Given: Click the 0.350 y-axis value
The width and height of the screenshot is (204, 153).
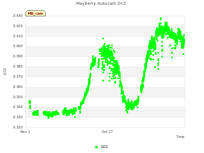Looking at the screenshot, I should (18, 97).
